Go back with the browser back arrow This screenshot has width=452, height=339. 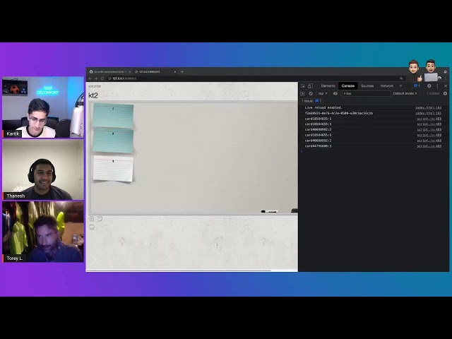click(x=90, y=78)
